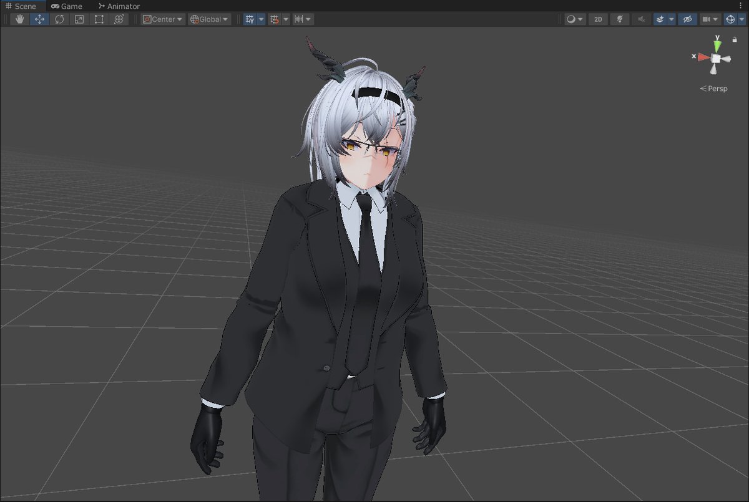The height and width of the screenshot is (502, 749).
Task: Switch to the Game tab
Action: point(67,6)
